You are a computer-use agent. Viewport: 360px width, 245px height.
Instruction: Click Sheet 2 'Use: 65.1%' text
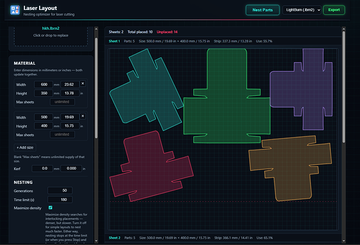(265, 238)
